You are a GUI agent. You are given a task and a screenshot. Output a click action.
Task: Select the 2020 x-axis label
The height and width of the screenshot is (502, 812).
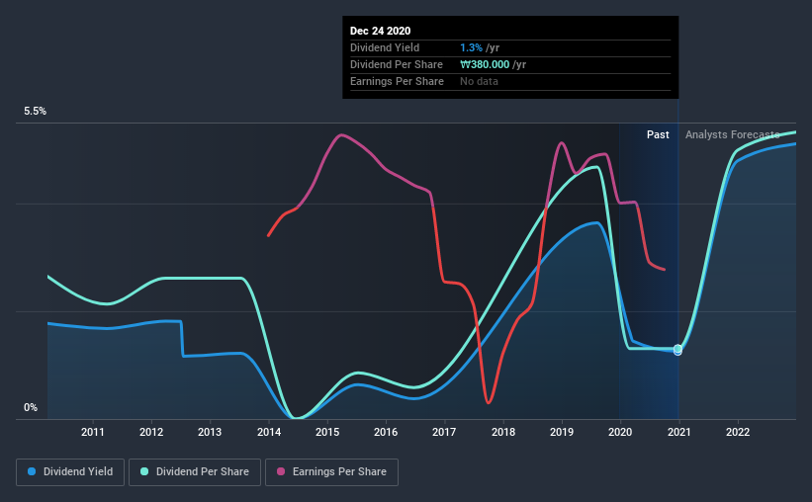click(x=620, y=432)
